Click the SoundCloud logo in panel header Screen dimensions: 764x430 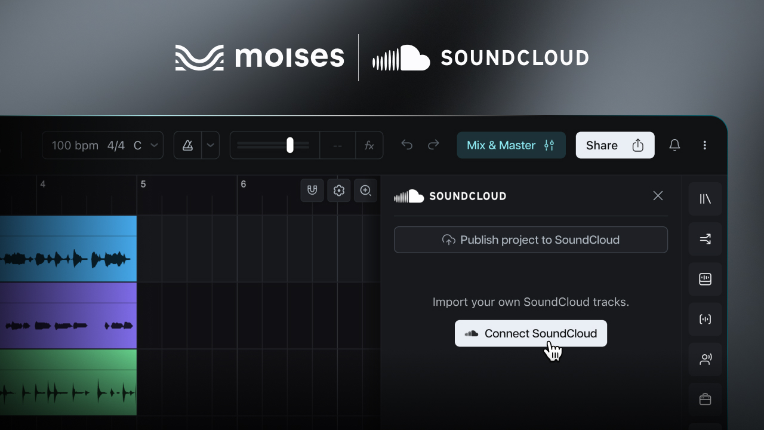pos(450,196)
